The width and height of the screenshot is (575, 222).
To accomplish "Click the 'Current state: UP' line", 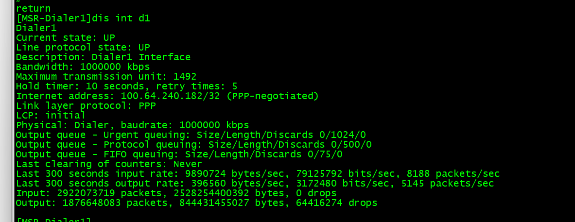I will 65,37.
